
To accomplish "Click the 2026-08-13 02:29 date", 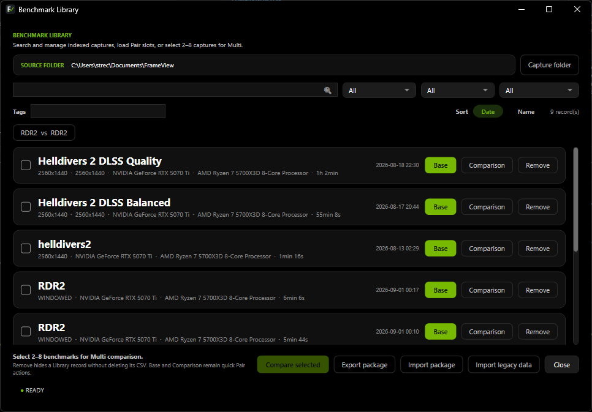I will click(397, 249).
